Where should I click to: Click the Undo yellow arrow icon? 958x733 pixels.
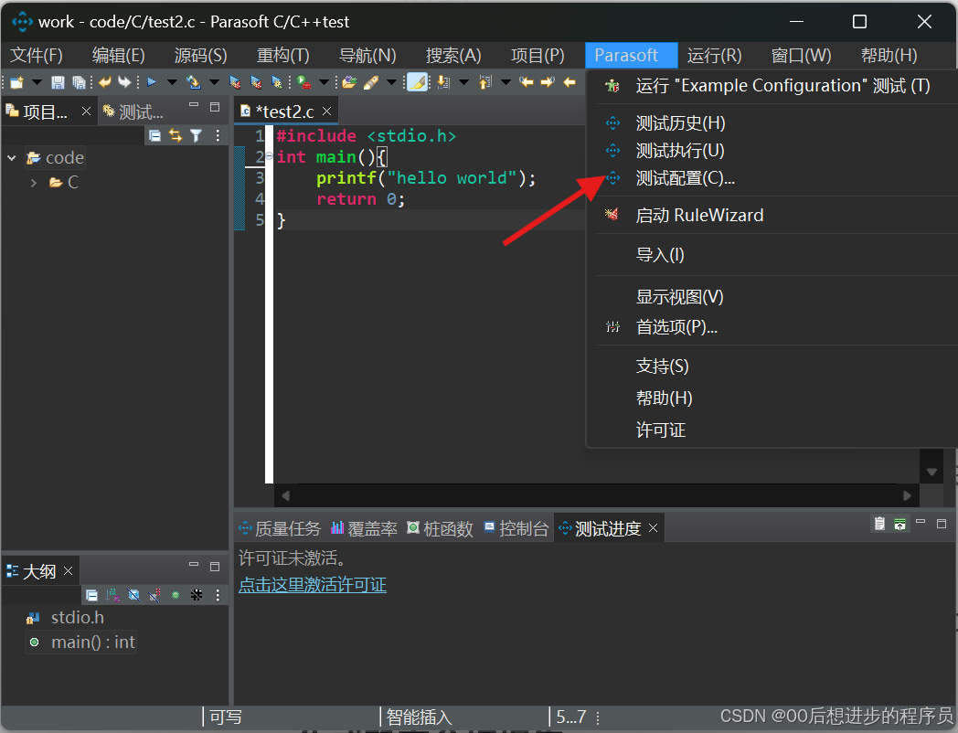pyautogui.click(x=104, y=82)
